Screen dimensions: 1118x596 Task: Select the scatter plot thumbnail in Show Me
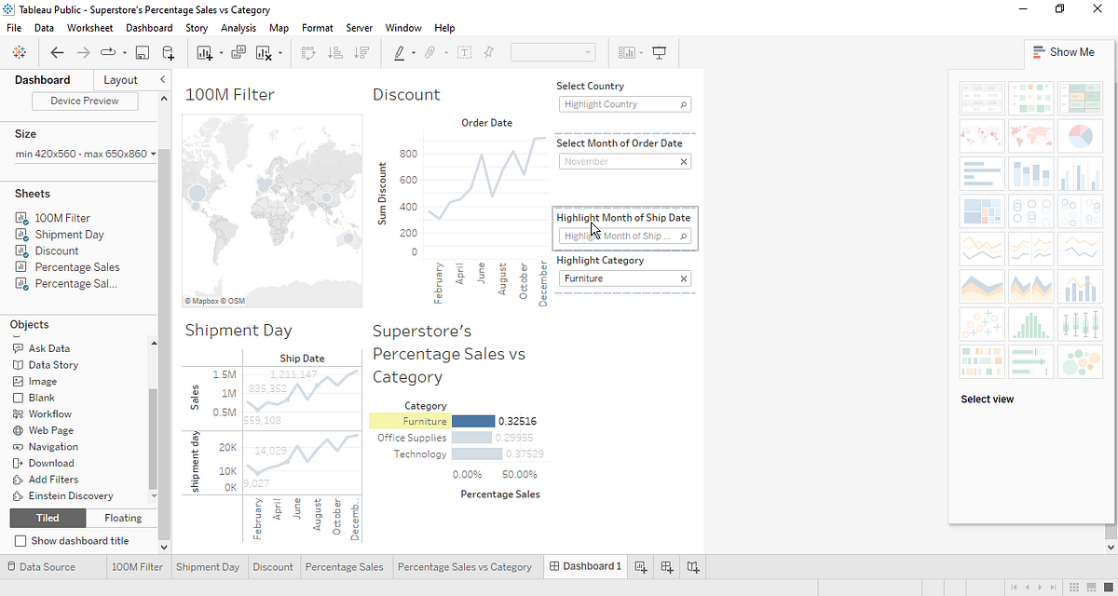tap(982, 324)
